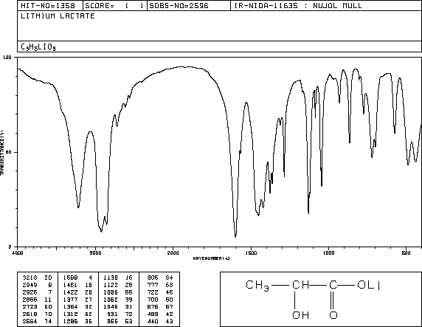The height and width of the screenshot is (327, 422).
Task: Click the 1000 tick label on x-axis
Action: point(328,253)
